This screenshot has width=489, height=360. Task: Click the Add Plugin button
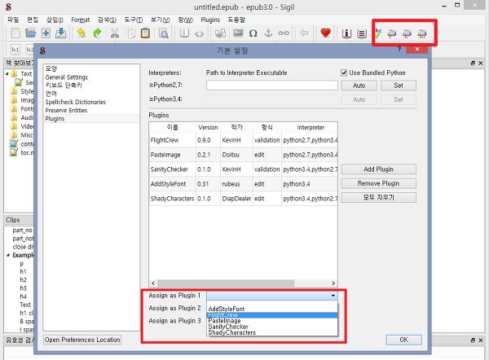379,169
